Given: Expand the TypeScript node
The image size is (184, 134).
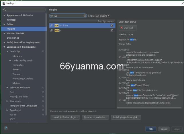Looking at the screenshot, I should tap(7, 110).
